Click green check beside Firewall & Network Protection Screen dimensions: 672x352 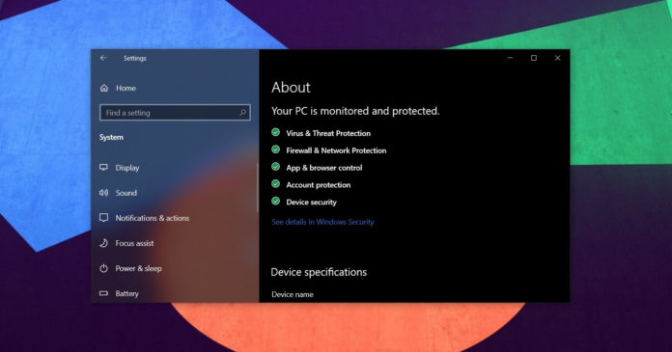pyautogui.click(x=276, y=149)
